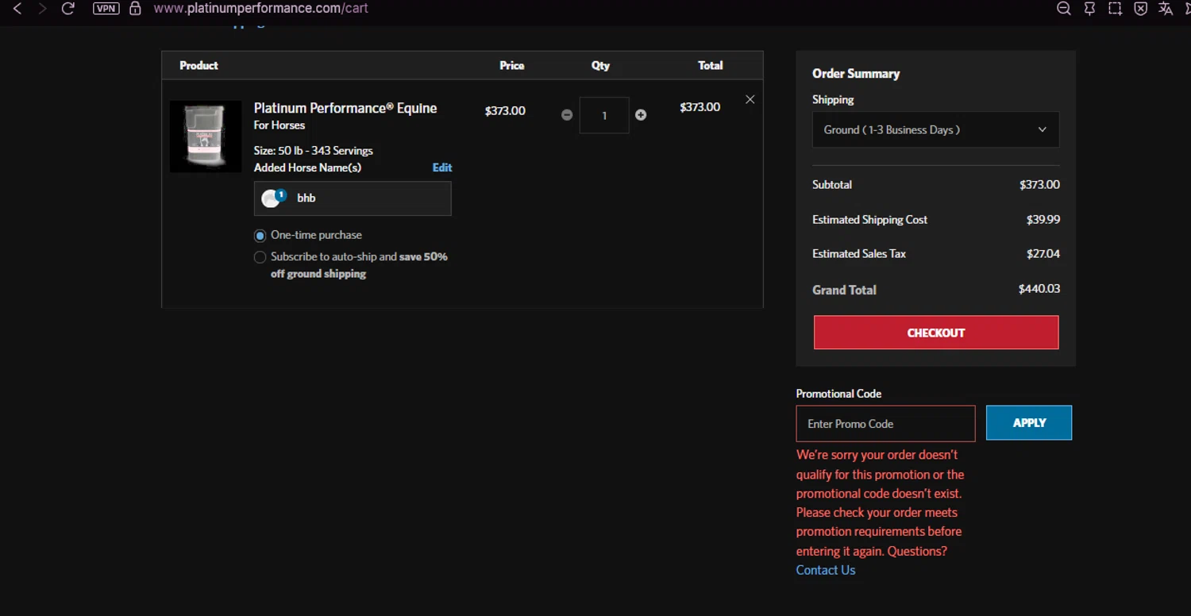Select the platinumperformance.com/cart URL
The image size is (1191, 616).
(x=260, y=9)
